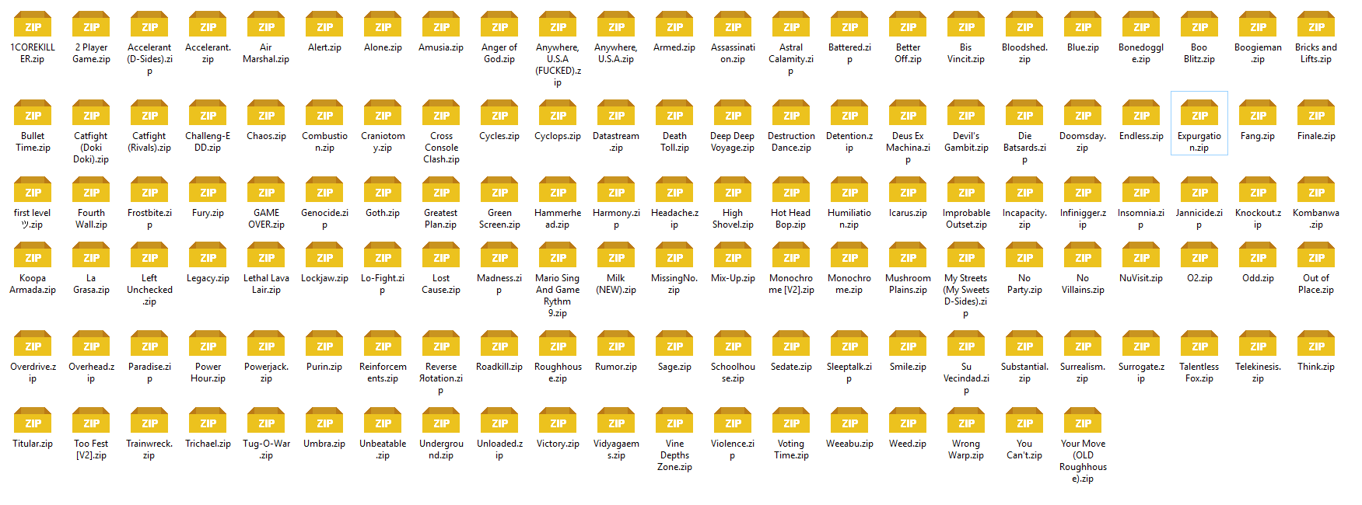The width and height of the screenshot is (1362, 505).
Task: Click the Bis Vincit.zip archive icon
Action: [966, 25]
